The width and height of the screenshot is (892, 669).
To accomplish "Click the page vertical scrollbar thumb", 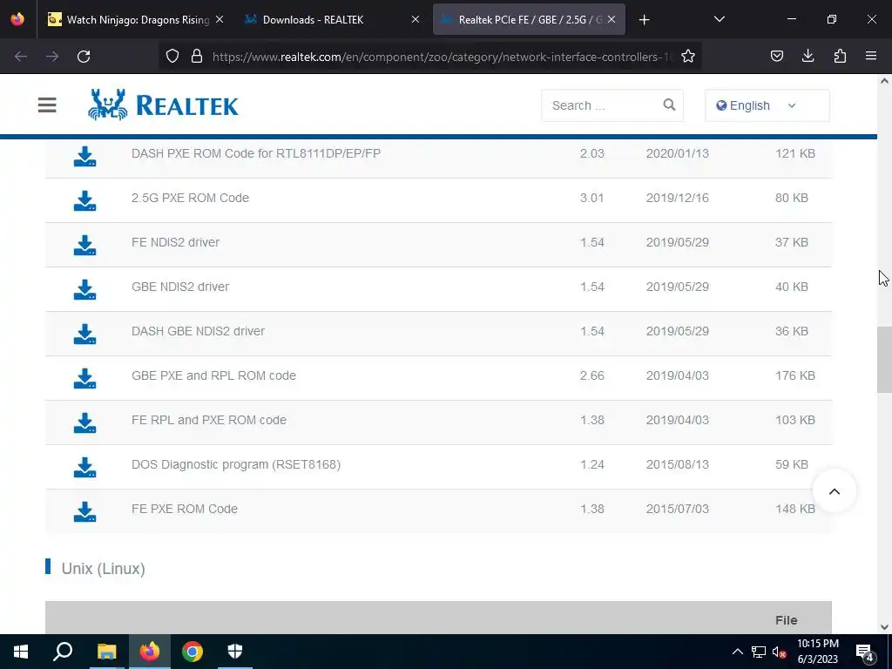I will [x=884, y=360].
